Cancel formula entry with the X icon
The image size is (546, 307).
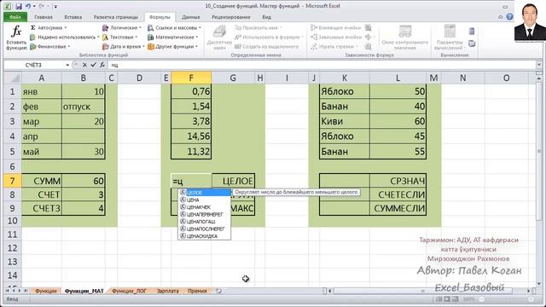[84, 65]
